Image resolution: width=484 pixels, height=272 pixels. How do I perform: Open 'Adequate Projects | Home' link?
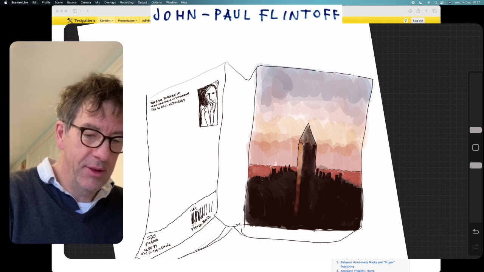tap(357, 270)
